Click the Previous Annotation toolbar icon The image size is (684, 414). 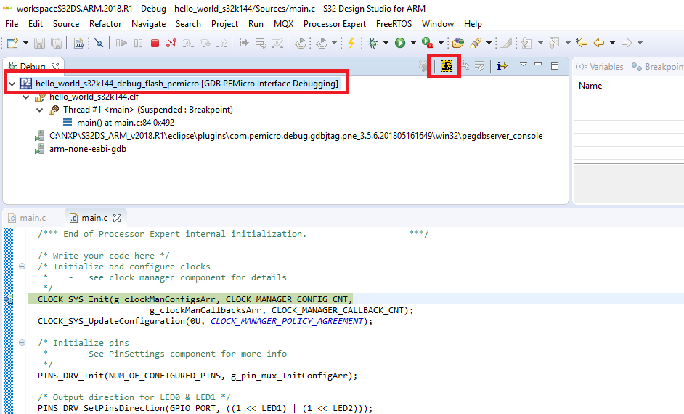pos(554,43)
